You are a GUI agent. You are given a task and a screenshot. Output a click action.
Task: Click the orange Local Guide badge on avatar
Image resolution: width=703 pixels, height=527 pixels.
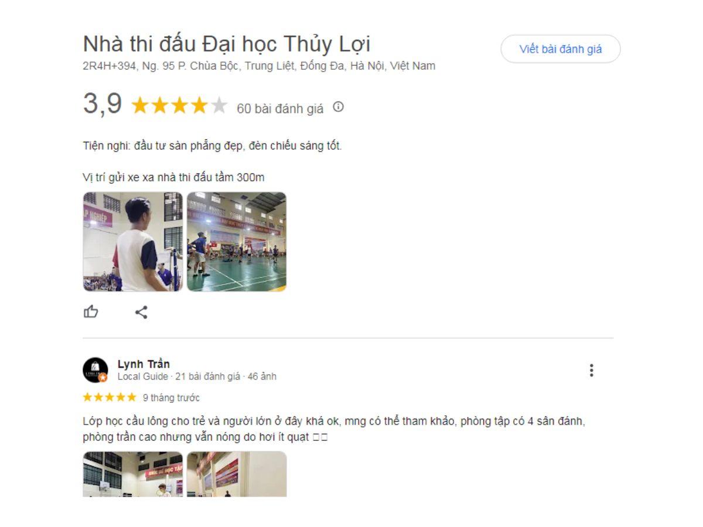103,378
